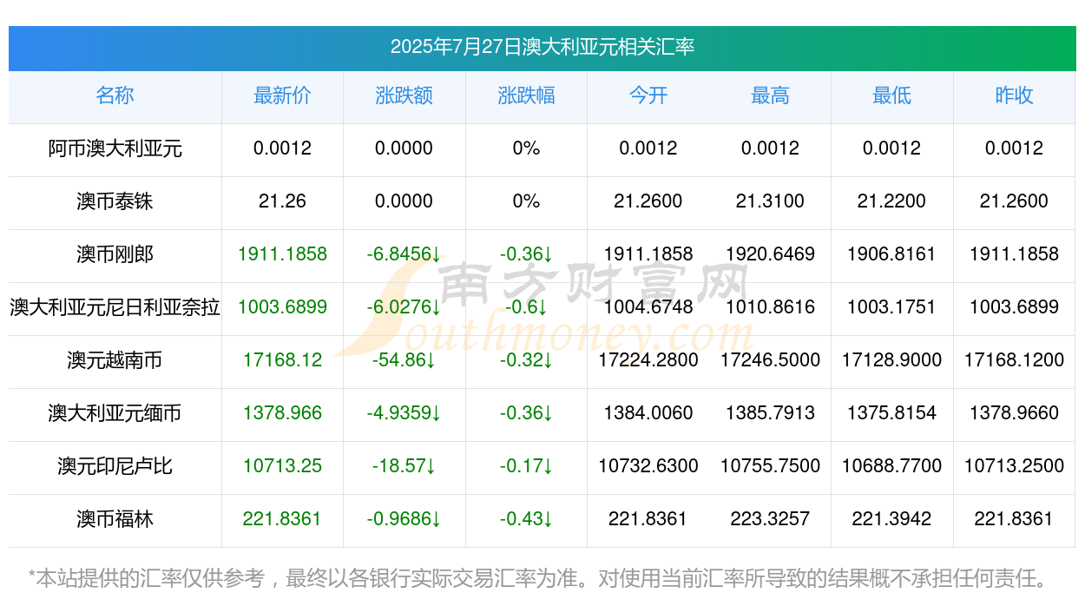Select the 最高 column header
The image size is (1085, 606).
click(x=770, y=96)
